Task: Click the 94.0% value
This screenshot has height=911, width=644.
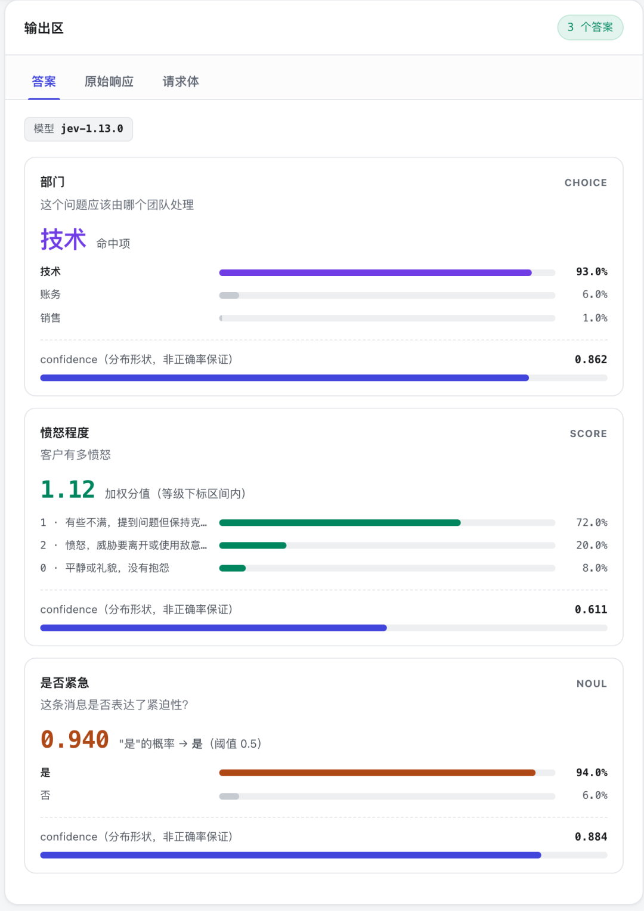Action: (592, 772)
